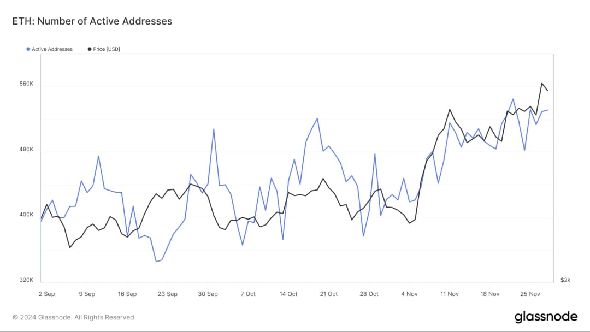The image size is (590, 332).
Task: Select the 2 Sep date marker
Action: point(46,294)
